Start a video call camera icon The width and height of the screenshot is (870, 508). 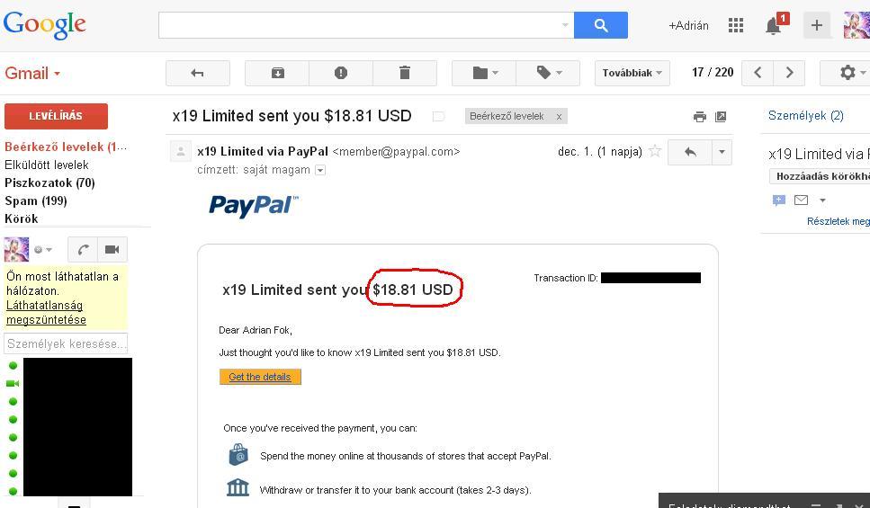point(112,250)
